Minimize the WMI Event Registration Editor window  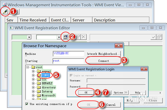(143, 28)
